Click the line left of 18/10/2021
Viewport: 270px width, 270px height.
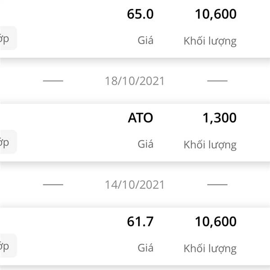point(53,81)
